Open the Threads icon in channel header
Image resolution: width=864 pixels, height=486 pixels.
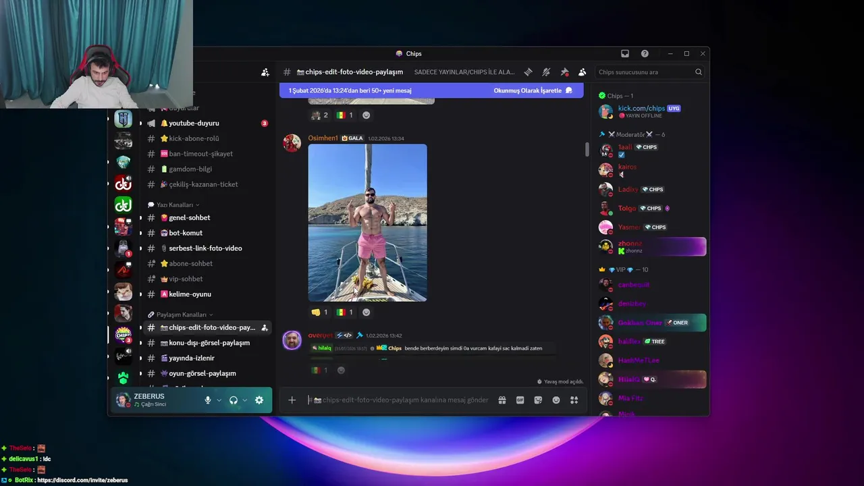coord(529,72)
